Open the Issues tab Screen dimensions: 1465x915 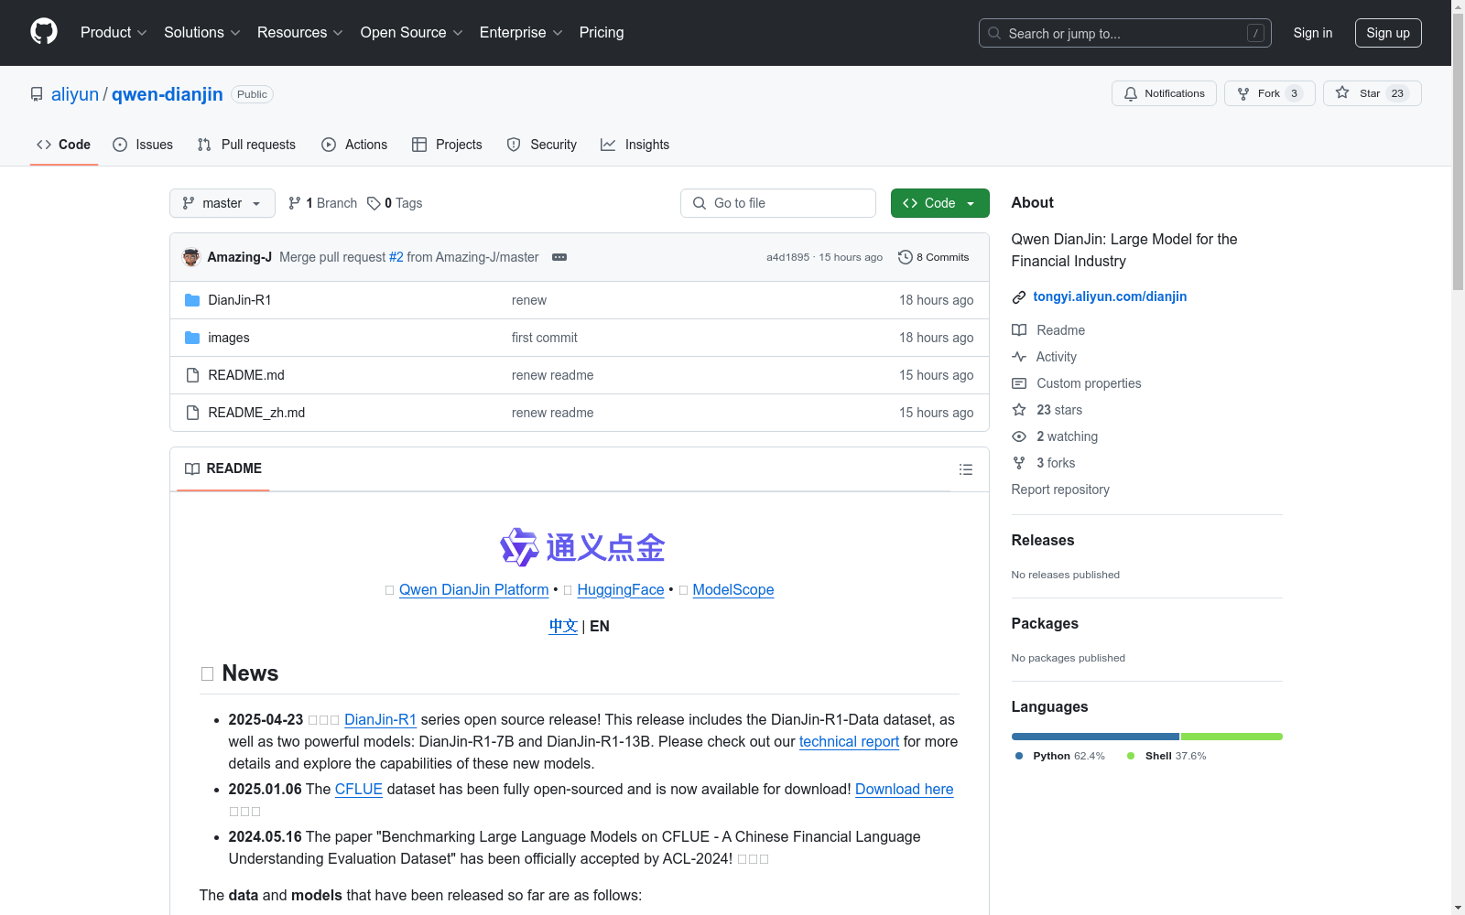pyautogui.click(x=143, y=145)
